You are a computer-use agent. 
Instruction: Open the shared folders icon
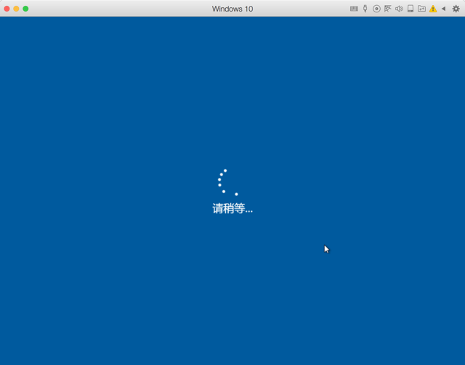421,9
